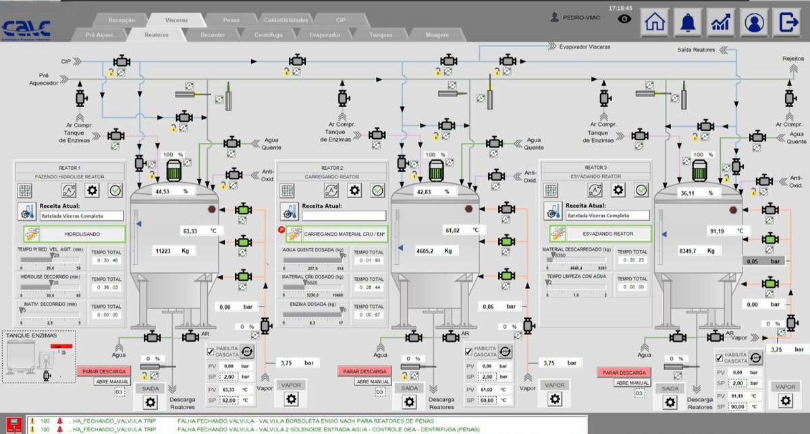Open Reator 1 settings gear icon
Viewport: 810px width, 434px height.
[x=91, y=190]
